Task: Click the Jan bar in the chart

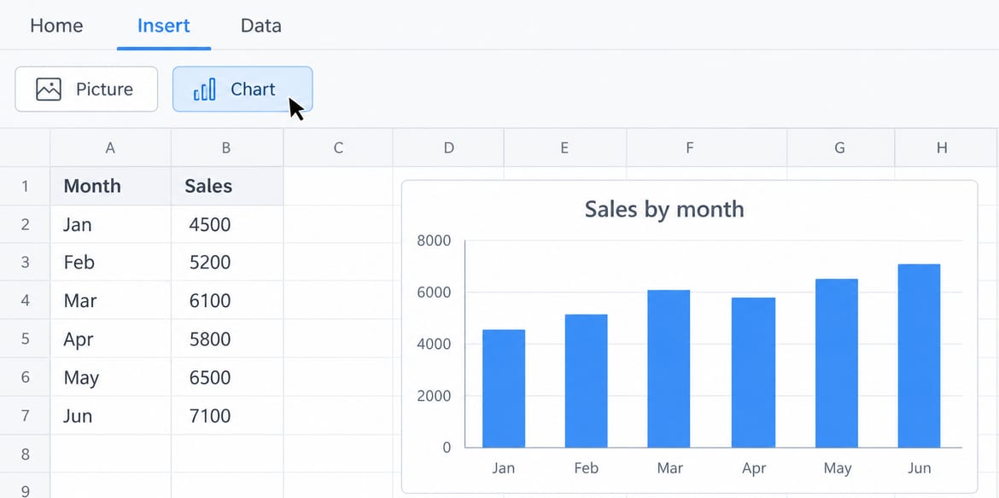Action: tap(503, 389)
